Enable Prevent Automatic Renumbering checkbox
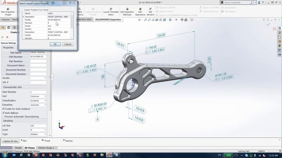The image size is (282, 158). click(x=4, y=117)
